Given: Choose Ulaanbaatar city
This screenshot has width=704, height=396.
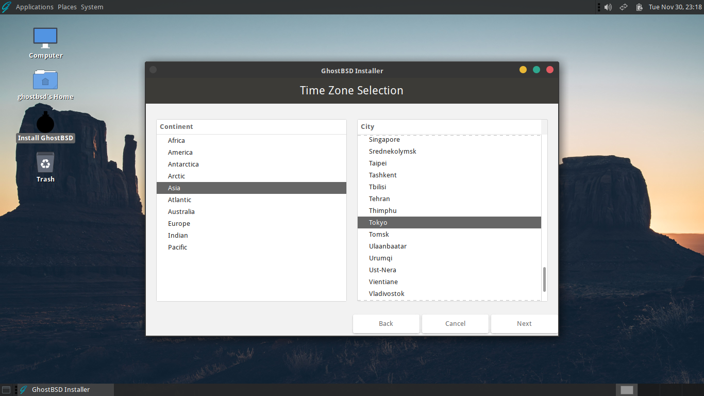Looking at the screenshot, I should pos(449,246).
